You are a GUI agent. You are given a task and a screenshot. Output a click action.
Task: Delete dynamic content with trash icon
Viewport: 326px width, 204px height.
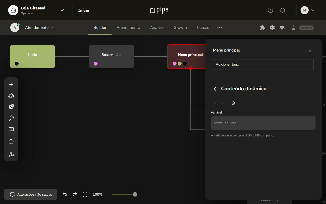pyautogui.click(x=233, y=103)
